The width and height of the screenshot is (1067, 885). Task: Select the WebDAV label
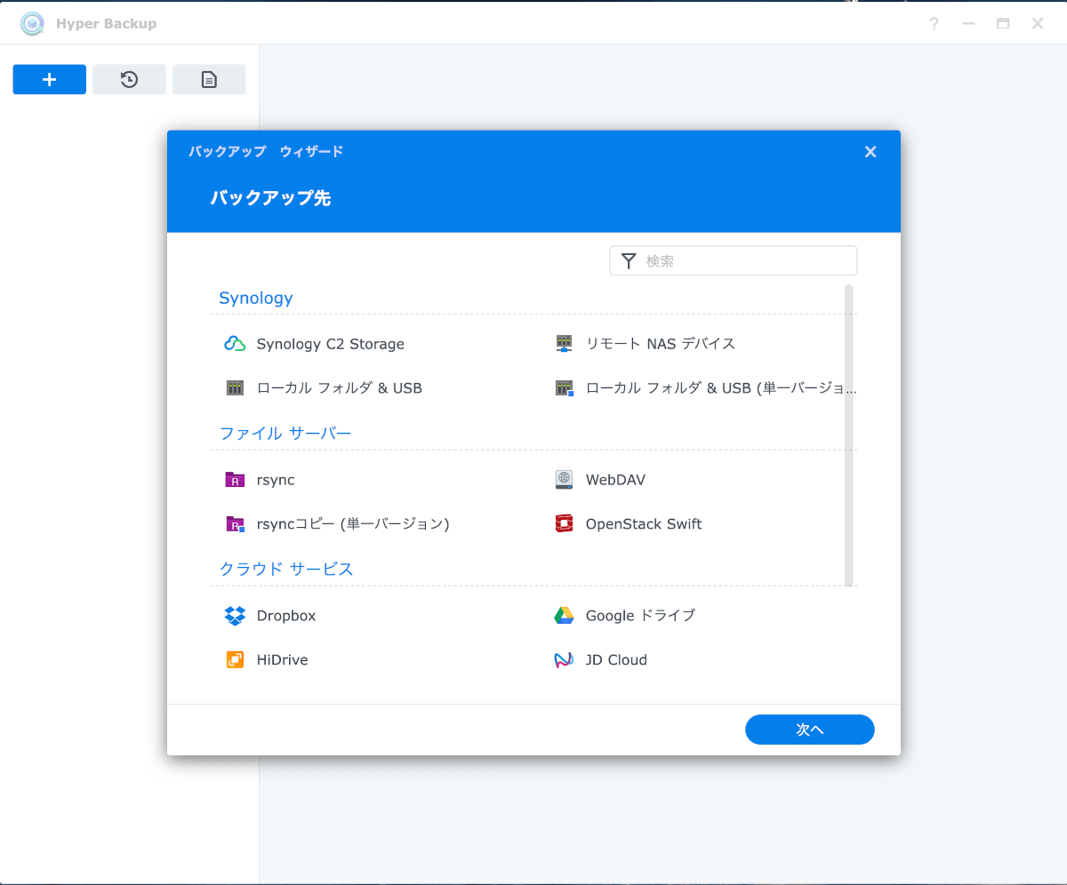[615, 480]
